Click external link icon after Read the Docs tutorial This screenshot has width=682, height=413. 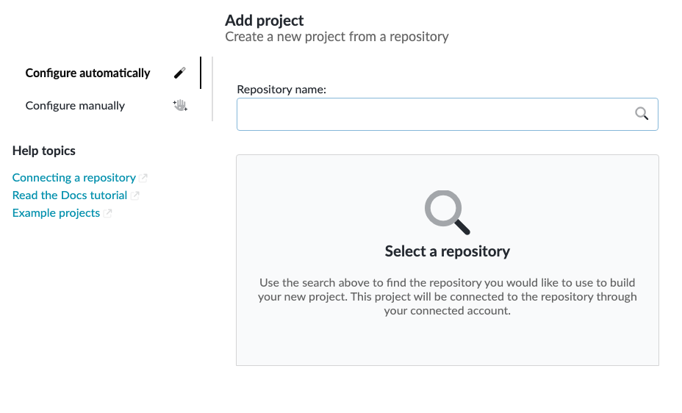[x=135, y=195]
